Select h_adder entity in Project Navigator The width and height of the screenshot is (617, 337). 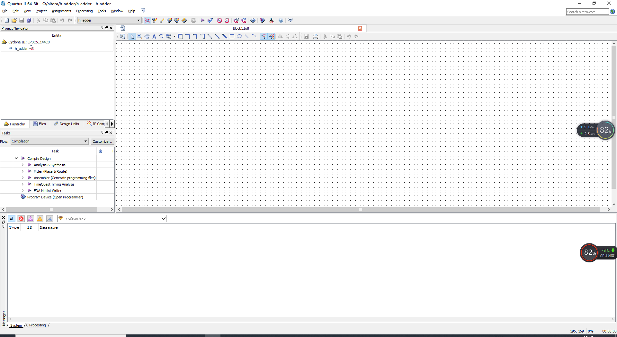(21, 49)
